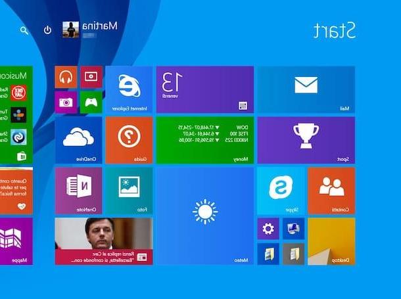Open the PC settings gear tile
The image size is (401, 299).
pyautogui.click(x=268, y=229)
